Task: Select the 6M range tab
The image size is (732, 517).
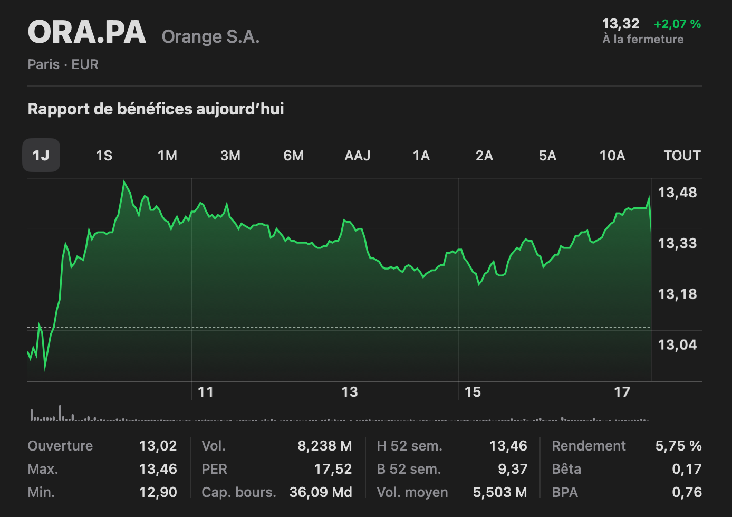Action: [294, 156]
